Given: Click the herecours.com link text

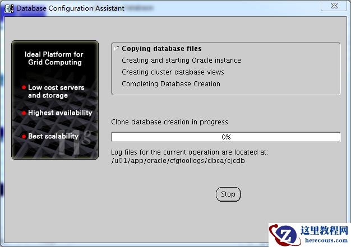Looking at the screenshot, I should (326, 240).
